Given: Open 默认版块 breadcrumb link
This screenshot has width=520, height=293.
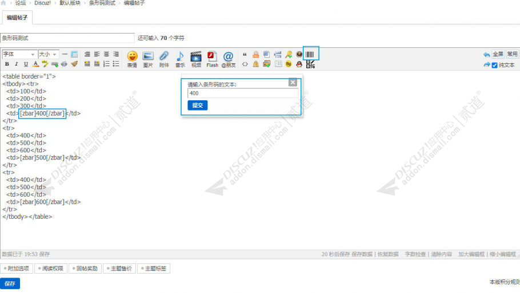Looking at the screenshot, I should (70, 3).
